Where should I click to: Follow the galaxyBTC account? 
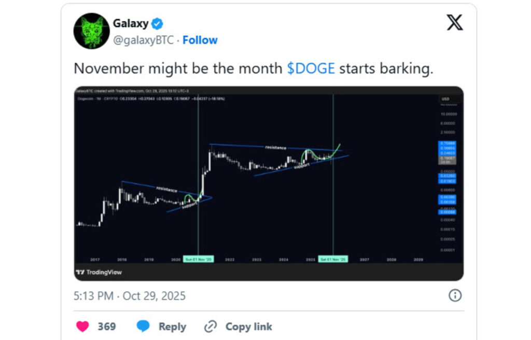click(x=200, y=40)
